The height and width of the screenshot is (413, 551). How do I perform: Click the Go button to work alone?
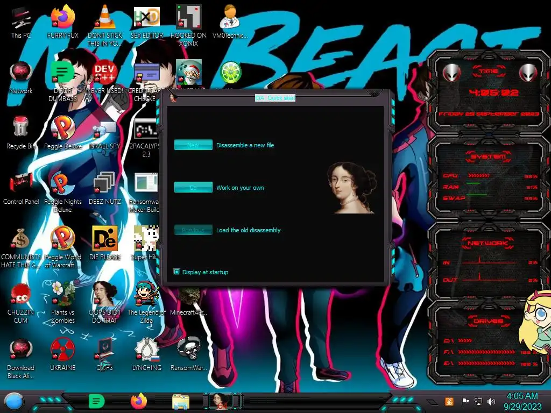click(193, 187)
